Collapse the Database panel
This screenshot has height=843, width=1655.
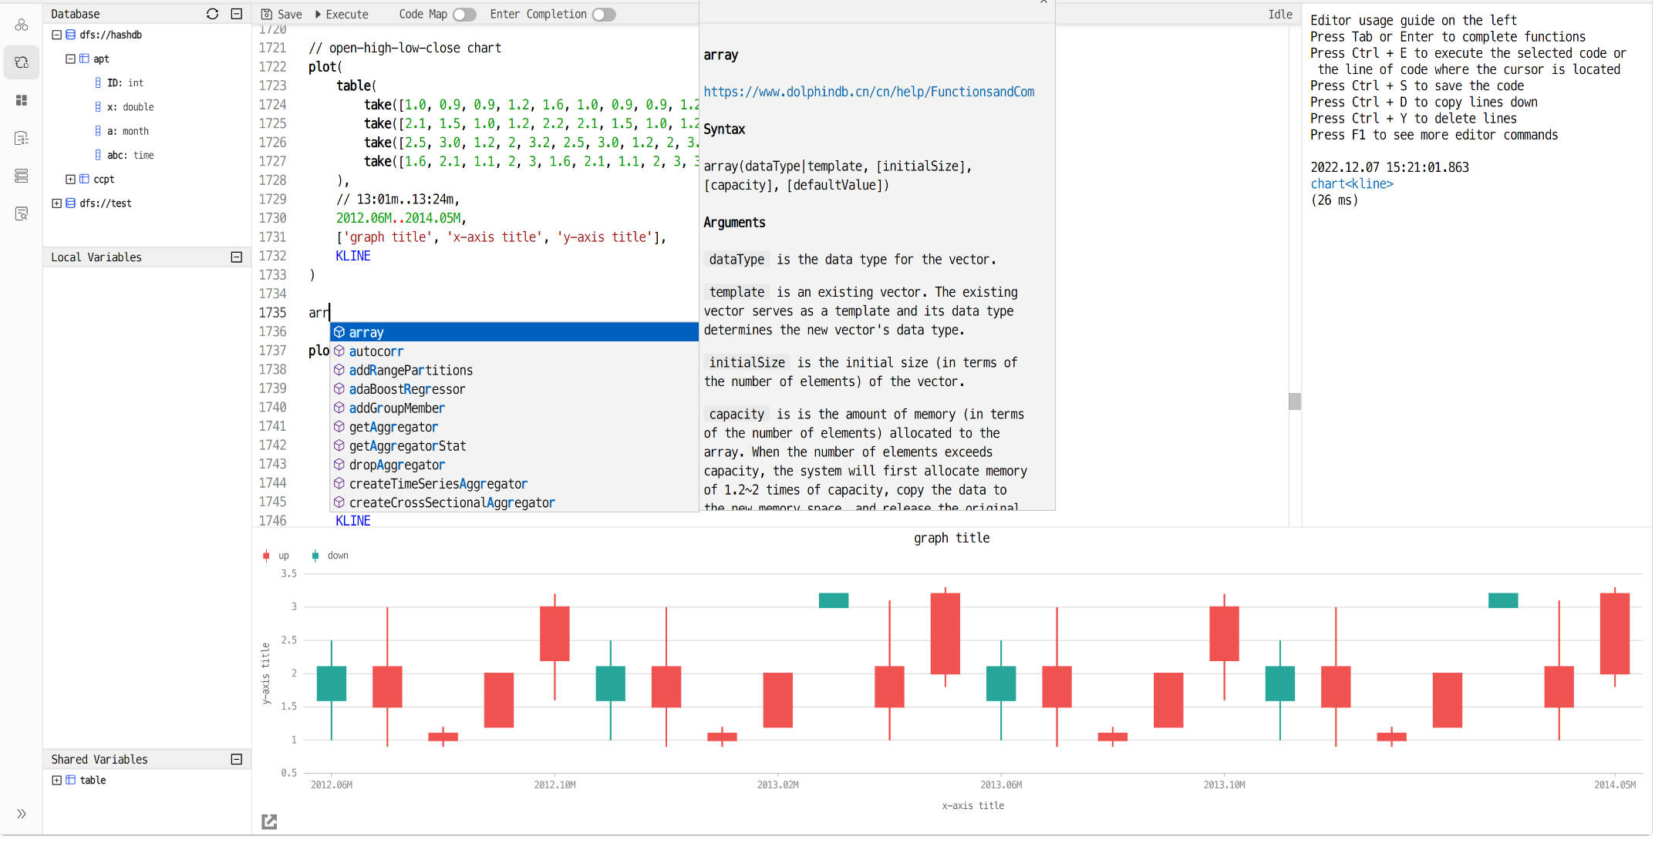pos(237,14)
